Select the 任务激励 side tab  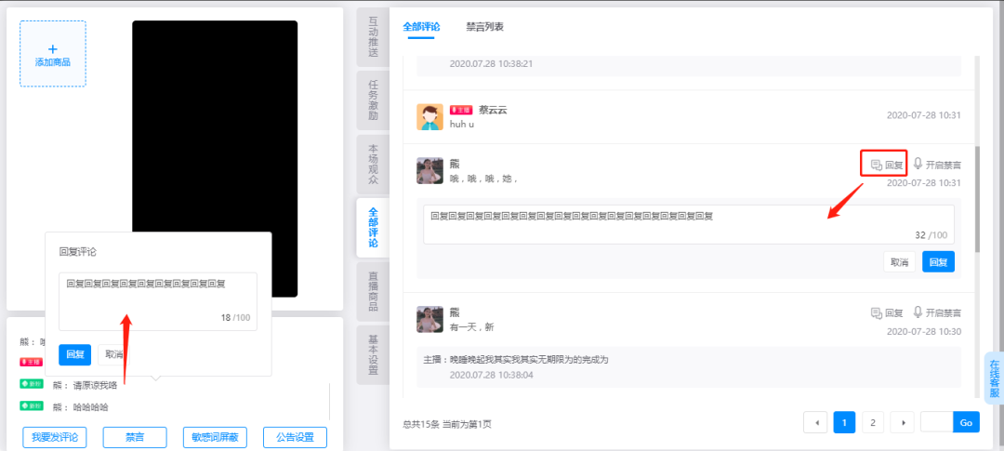[374, 99]
